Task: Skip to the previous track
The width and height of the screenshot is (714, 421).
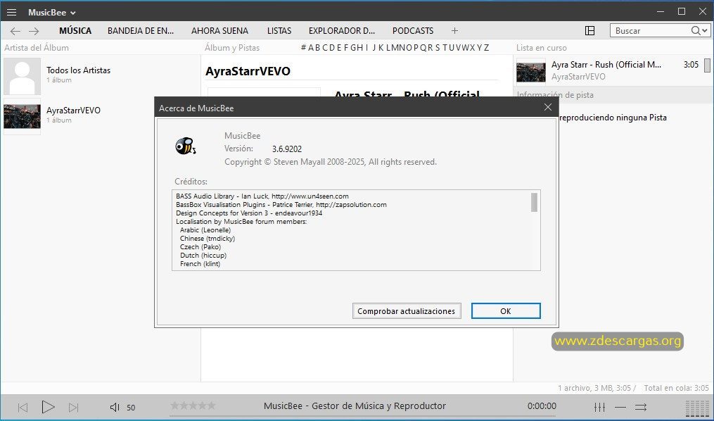Action: (23, 408)
